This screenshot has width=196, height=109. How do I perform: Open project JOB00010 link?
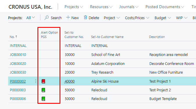click(18, 55)
